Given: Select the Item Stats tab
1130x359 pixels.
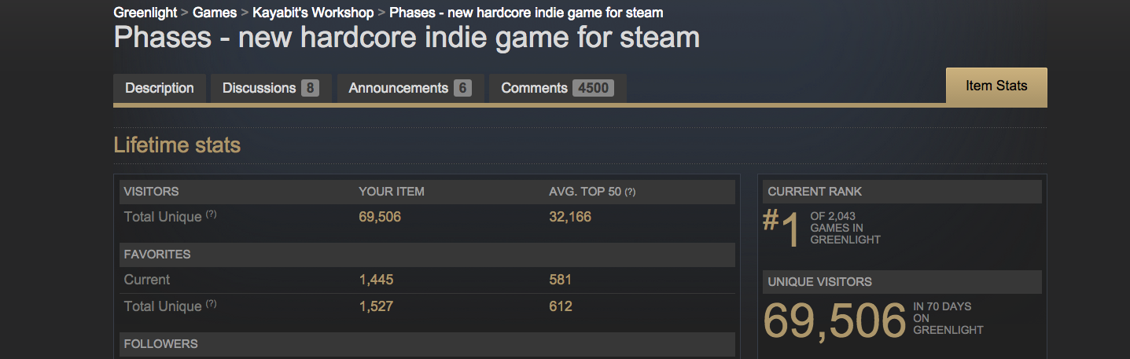Looking at the screenshot, I should tap(996, 86).
